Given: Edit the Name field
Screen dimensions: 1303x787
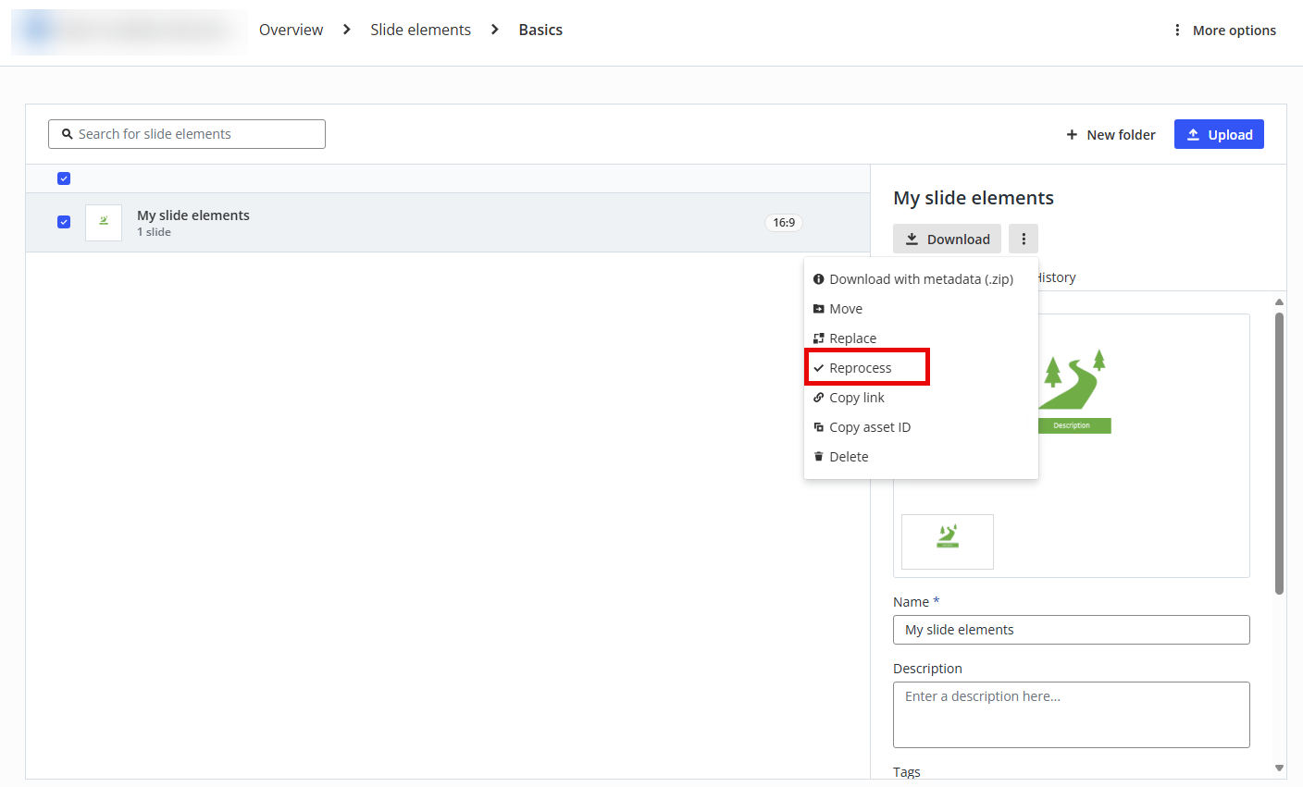Looking at the screenshot, I should (1072, 630).
